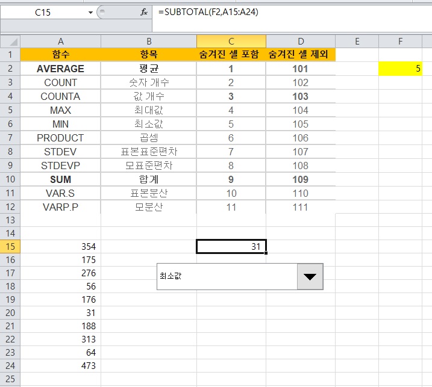This screenshot has height=387, width=432.
Task: Select column E header
Action: click(357, 41)
